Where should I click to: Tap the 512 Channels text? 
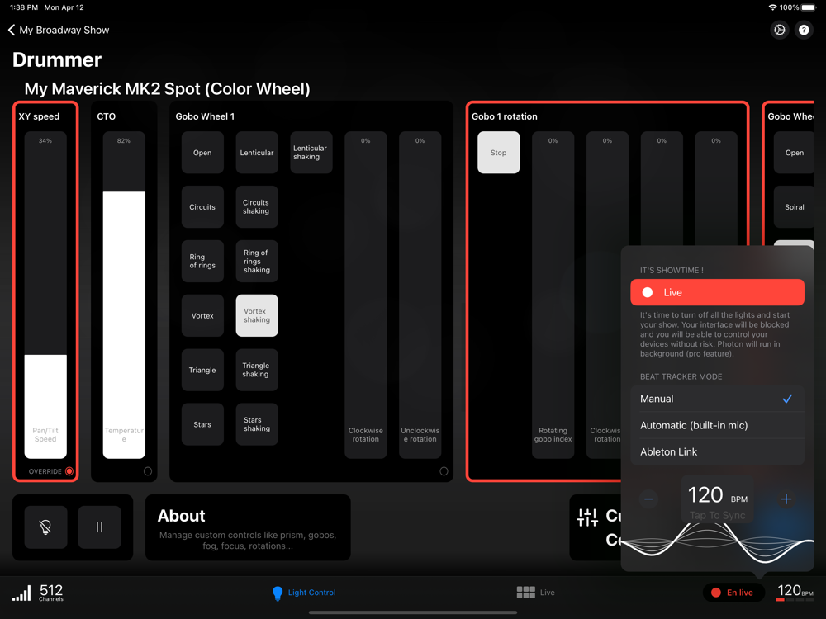[x=51, y=592]
